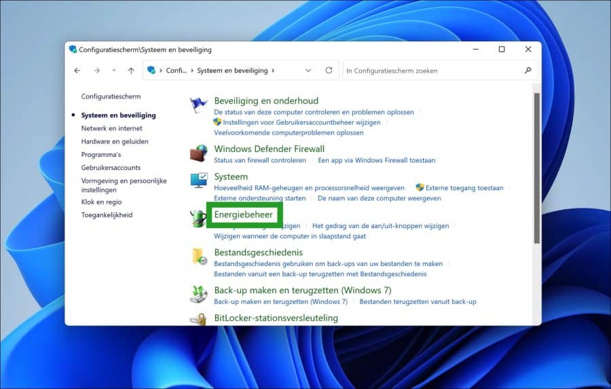Open Bestanden terugzetten vanuit back-up link
Image resolution: width=611 pixels, height=389 pixels.
coord(418,301)
